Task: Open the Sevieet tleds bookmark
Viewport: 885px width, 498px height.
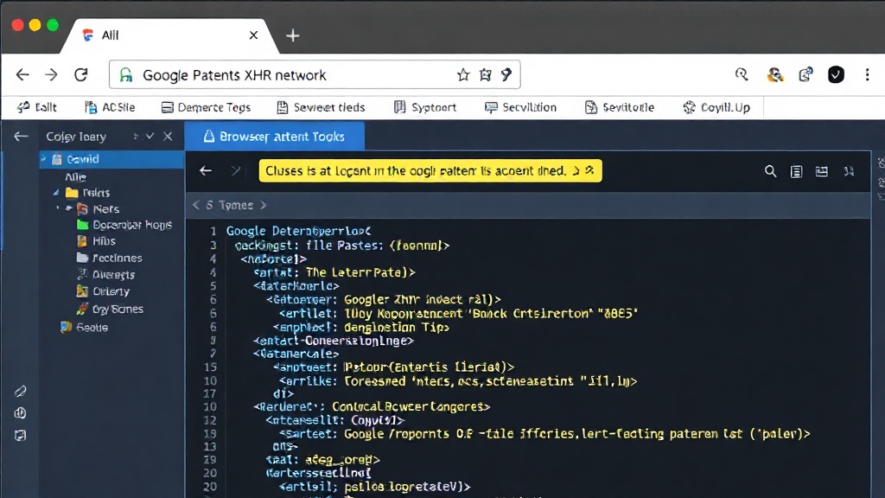Action: (x=322, y=107)
